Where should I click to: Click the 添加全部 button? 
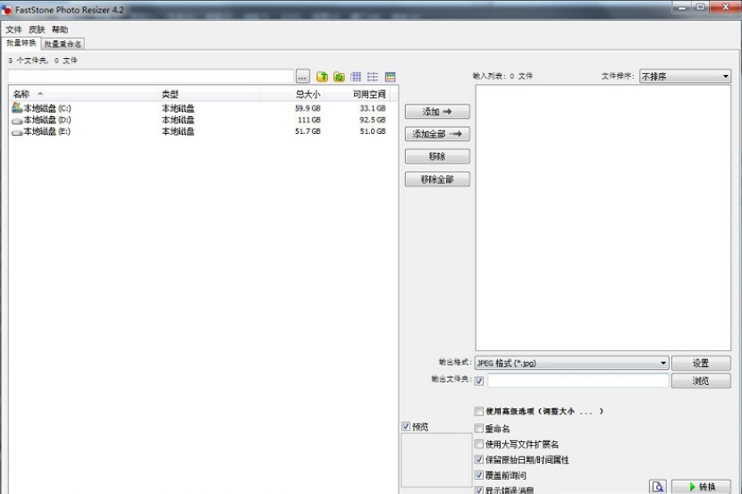[x=437, y=134]
